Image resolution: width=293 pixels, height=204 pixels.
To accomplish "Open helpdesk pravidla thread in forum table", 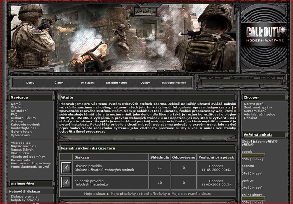I will [89, 181].
